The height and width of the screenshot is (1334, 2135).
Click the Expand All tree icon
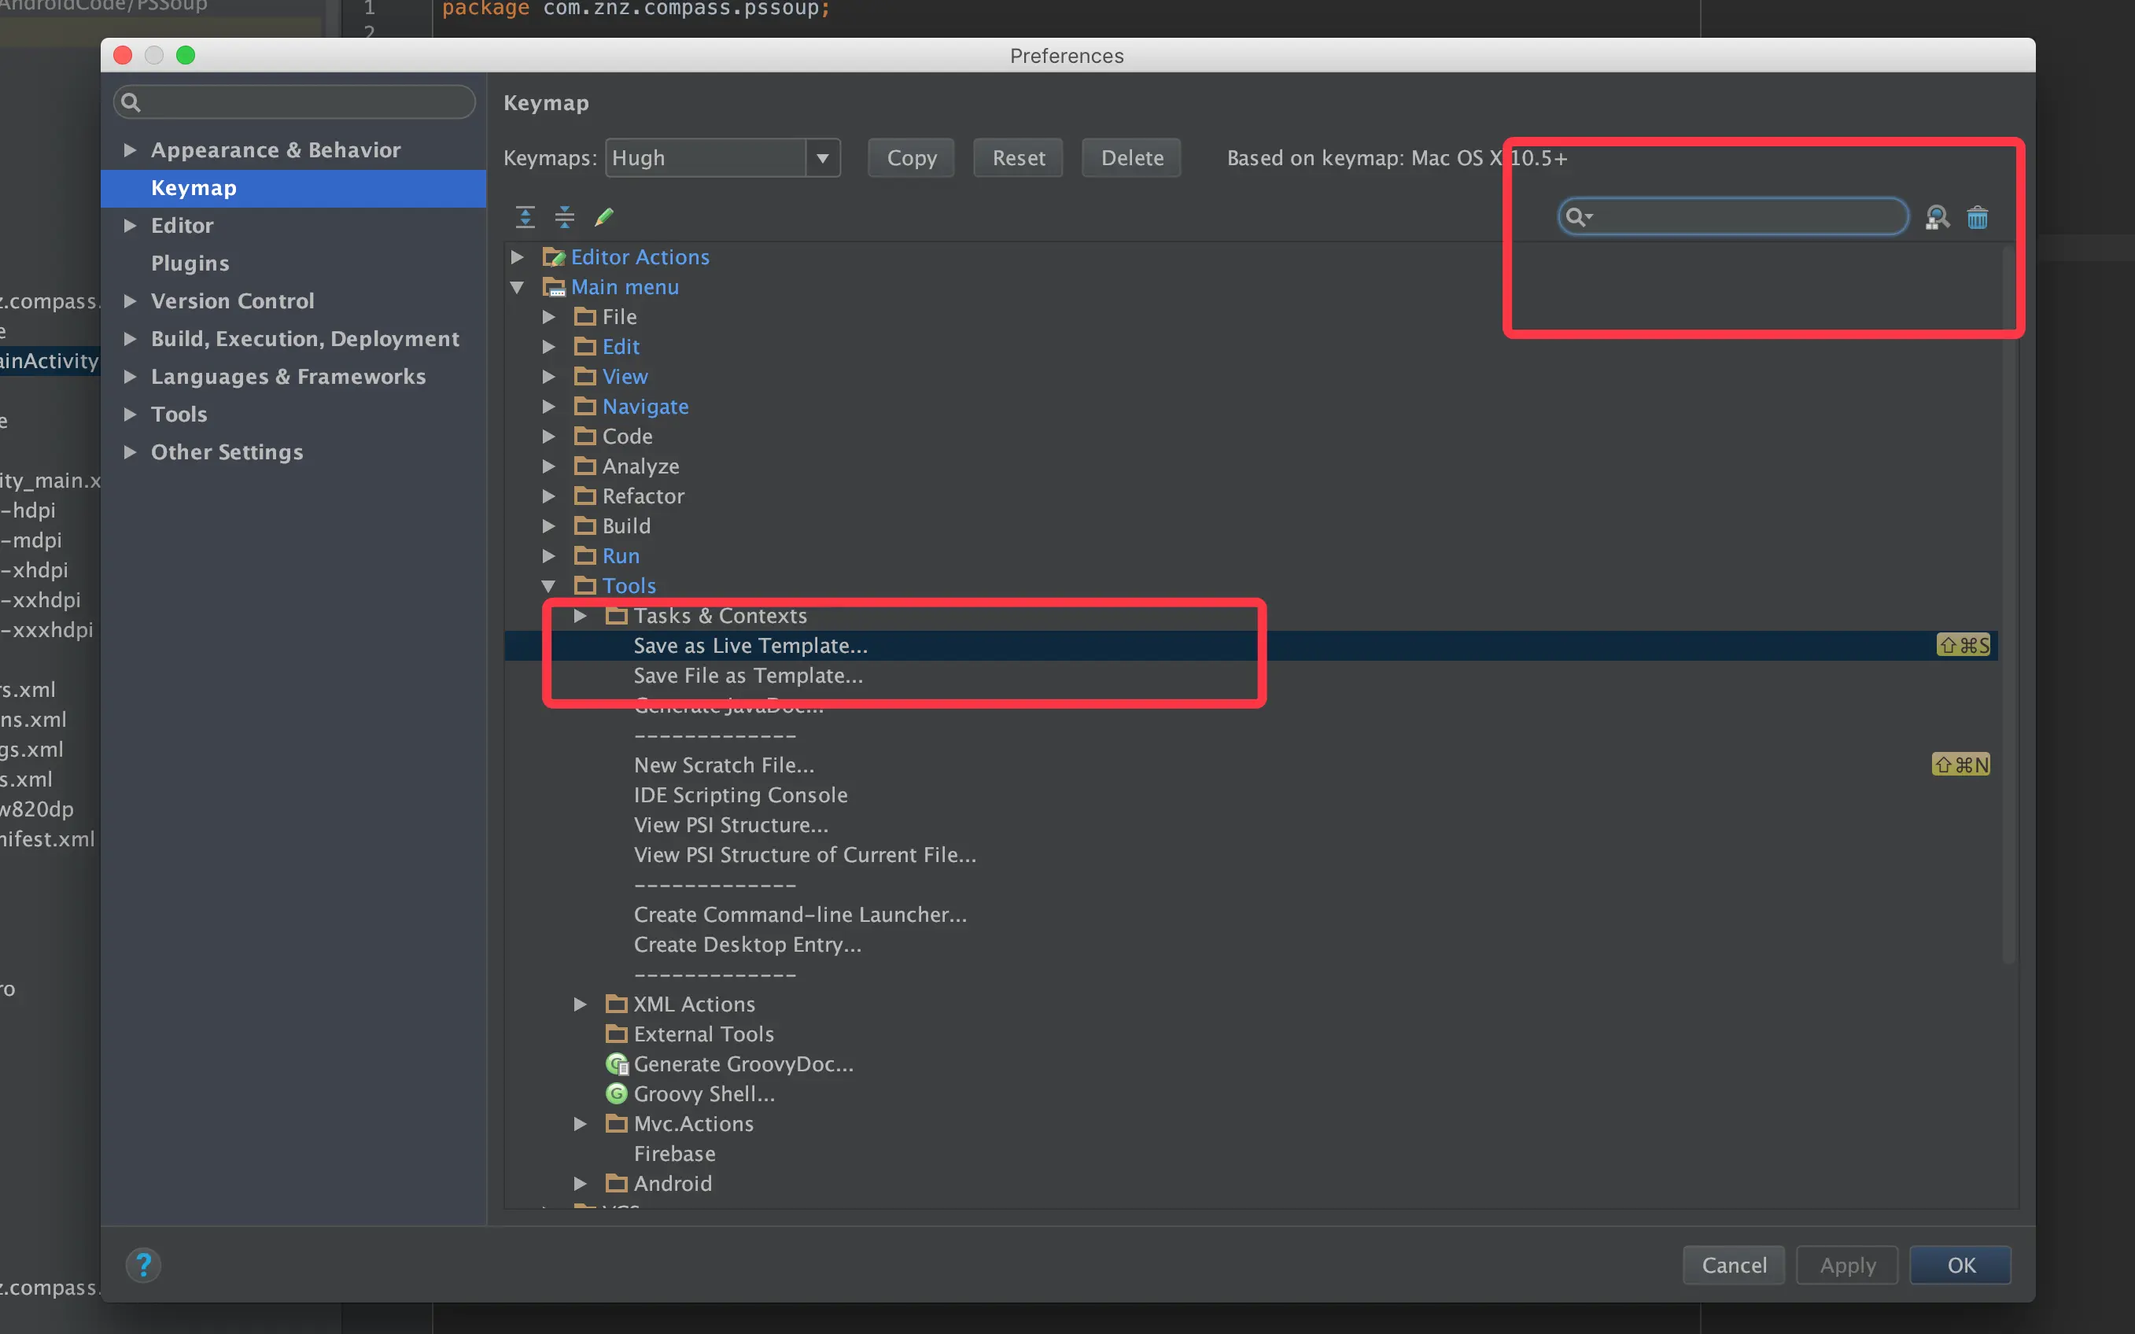(525, 216)
